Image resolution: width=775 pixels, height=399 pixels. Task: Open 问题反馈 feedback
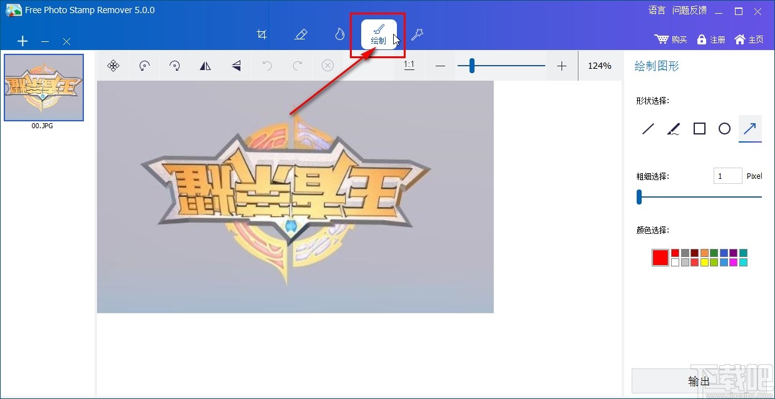click(689, 10)
